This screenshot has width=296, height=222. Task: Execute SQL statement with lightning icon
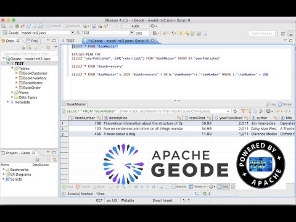pyautogui.click(x=181, y=33)
